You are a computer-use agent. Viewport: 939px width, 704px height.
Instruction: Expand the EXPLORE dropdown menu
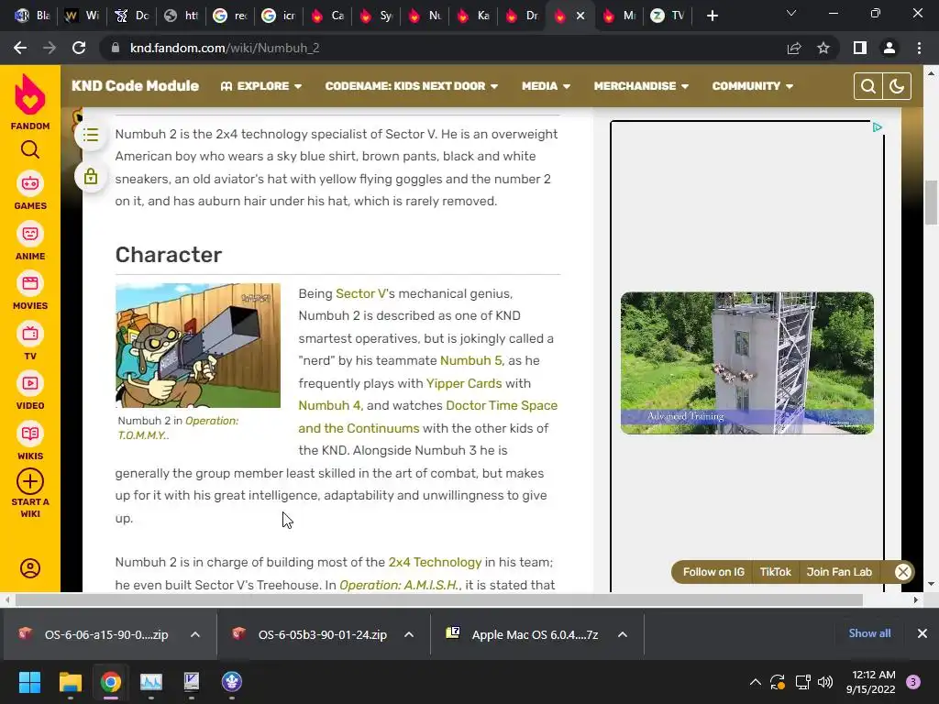[261, 86]
